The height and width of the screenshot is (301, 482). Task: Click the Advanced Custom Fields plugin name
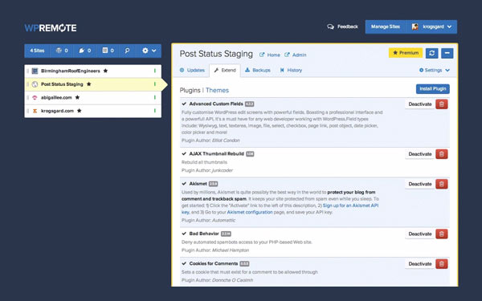point(216,104)
